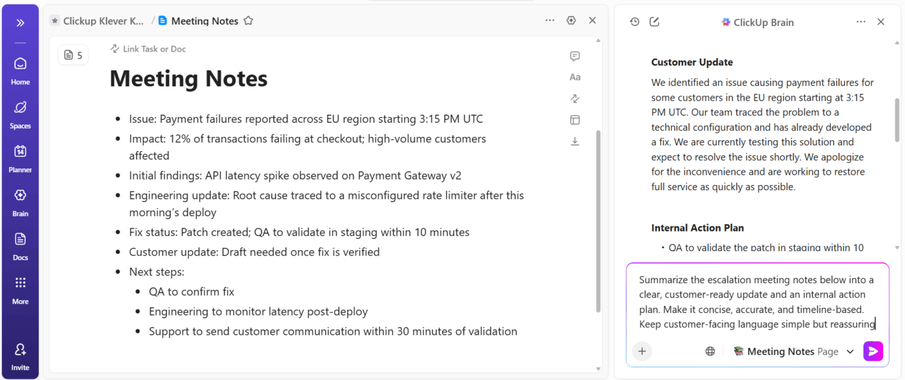The image size is (905, 380).
Task: Attach content using the plus button
Action: pyautogui.click(x=641, y=351)
